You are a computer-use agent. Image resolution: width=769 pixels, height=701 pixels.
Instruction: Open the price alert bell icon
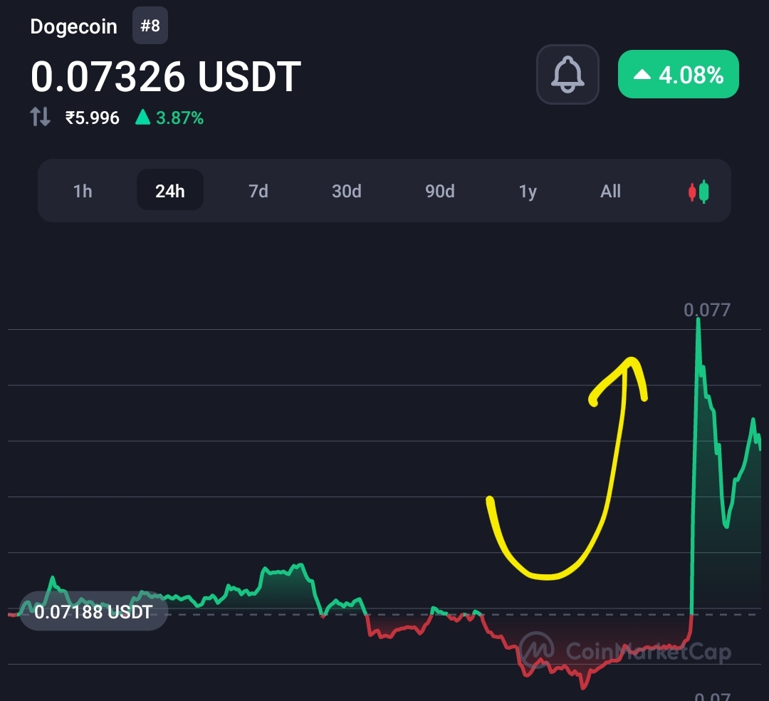point(567,75)
